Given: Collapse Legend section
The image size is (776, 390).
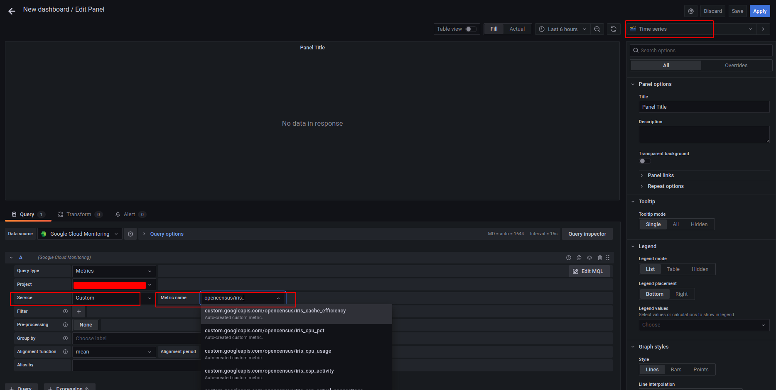Looking at the screenshot, I should pyautogui.click(x=647, y=246).
